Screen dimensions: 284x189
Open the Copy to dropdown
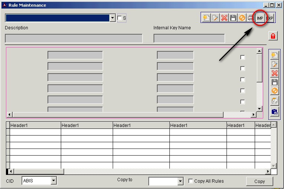[x=180, y=181]
